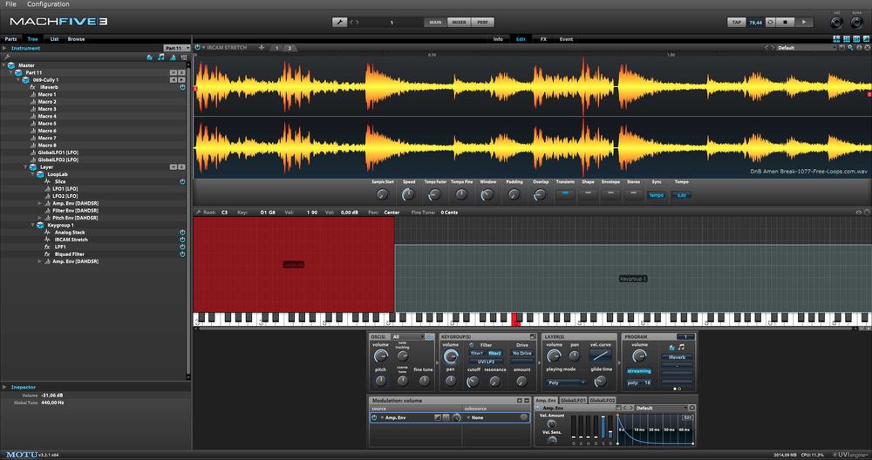Open the Amp. Env Default preset dropdown
This screenshot has height=460, width=872.
click(x=662, y=409)
